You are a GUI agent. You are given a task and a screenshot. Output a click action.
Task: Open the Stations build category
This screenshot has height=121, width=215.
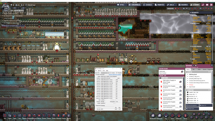[49, 116]
